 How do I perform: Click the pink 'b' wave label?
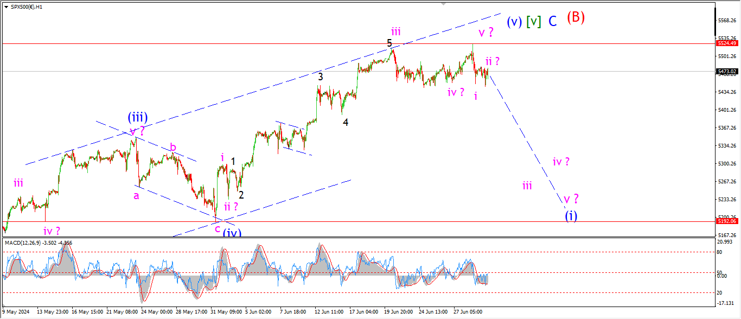click(x=173, y=147)
